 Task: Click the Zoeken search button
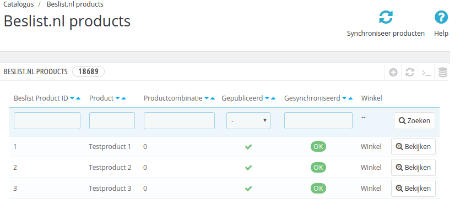coord(414,121)
